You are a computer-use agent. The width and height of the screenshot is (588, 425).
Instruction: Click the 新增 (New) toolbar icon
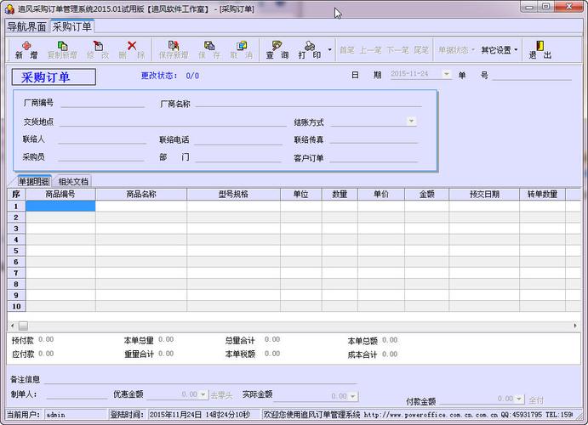(26, 50)
